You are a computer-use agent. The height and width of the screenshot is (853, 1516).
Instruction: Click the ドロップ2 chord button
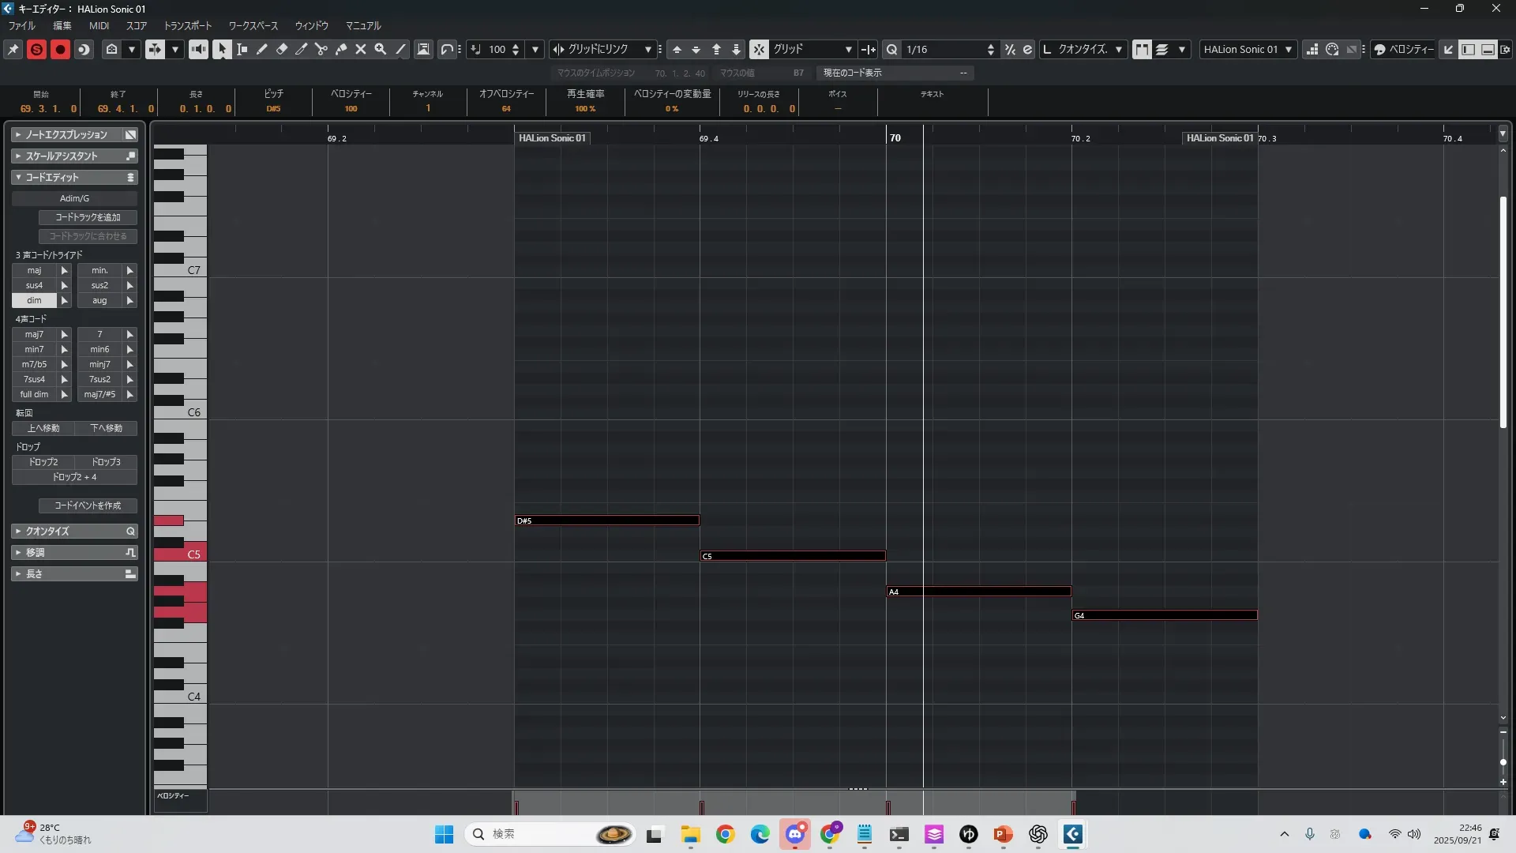43,462
